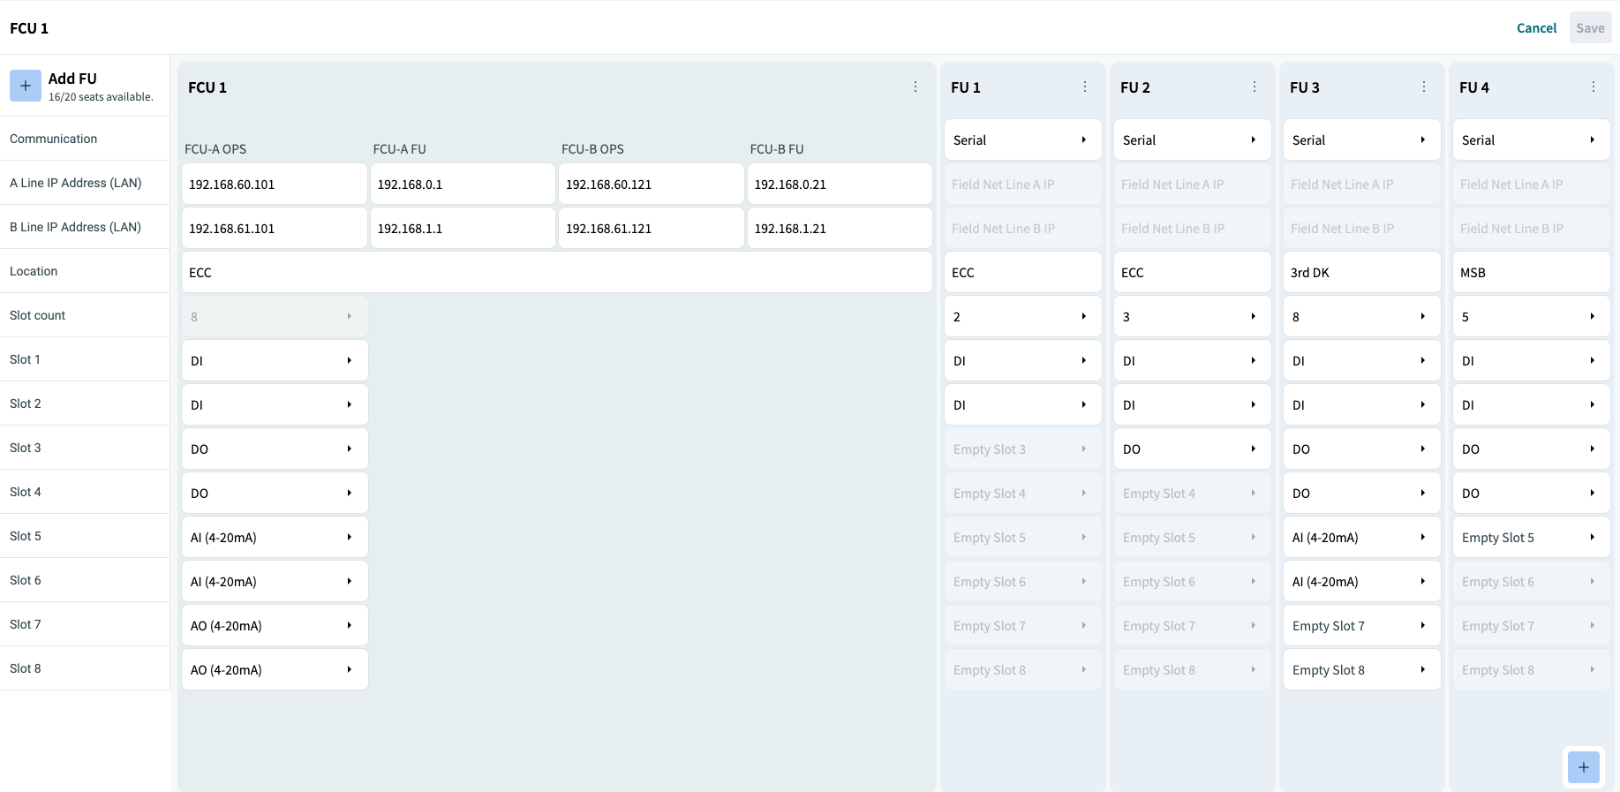Edit FCU-A OPS B Line IP 192.168.61.101

(275, 228)
